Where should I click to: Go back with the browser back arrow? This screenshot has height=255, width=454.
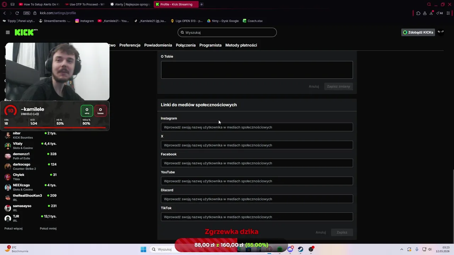click(4, 13)
